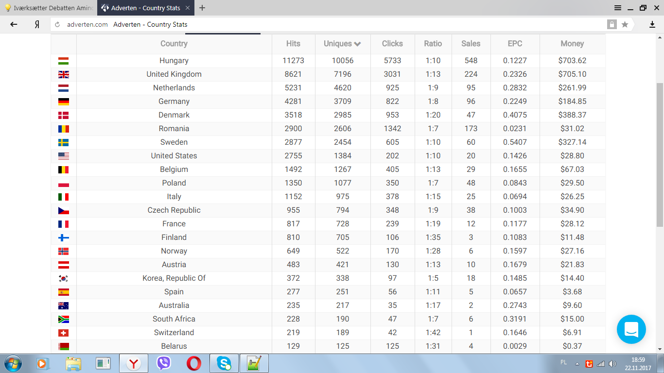Sort table by Hits column header
This screenshot has width=664, height=373.
[x=293, y=44]
